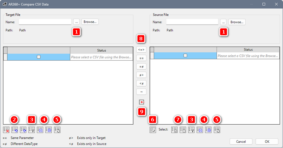Click the <≠ exists only in source button
Viewport: 283px width, 148px height.
coord(141,83)
